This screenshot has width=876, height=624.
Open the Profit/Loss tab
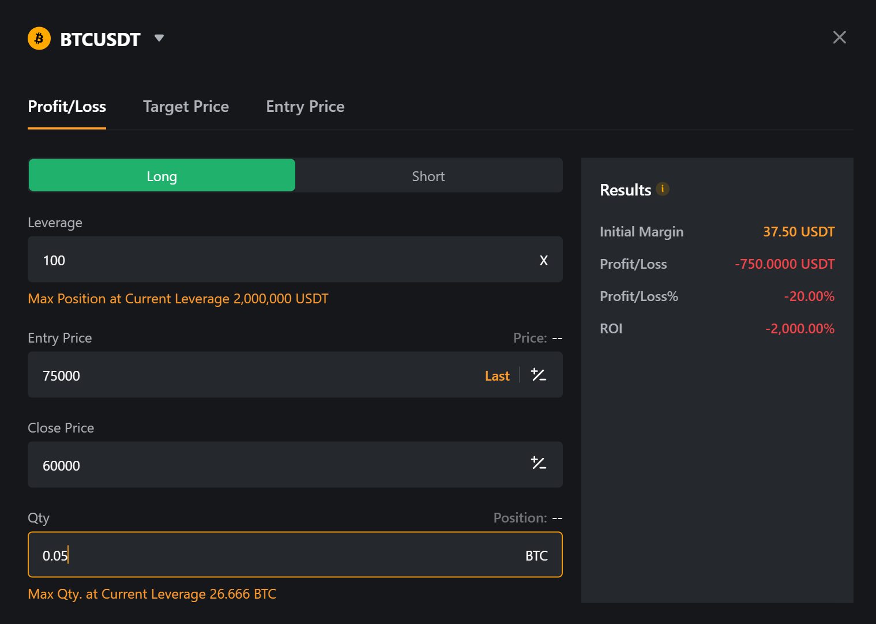click(x=67, y=107)
